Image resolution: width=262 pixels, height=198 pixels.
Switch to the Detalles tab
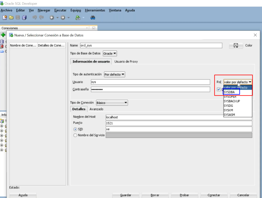coord(79,109)
